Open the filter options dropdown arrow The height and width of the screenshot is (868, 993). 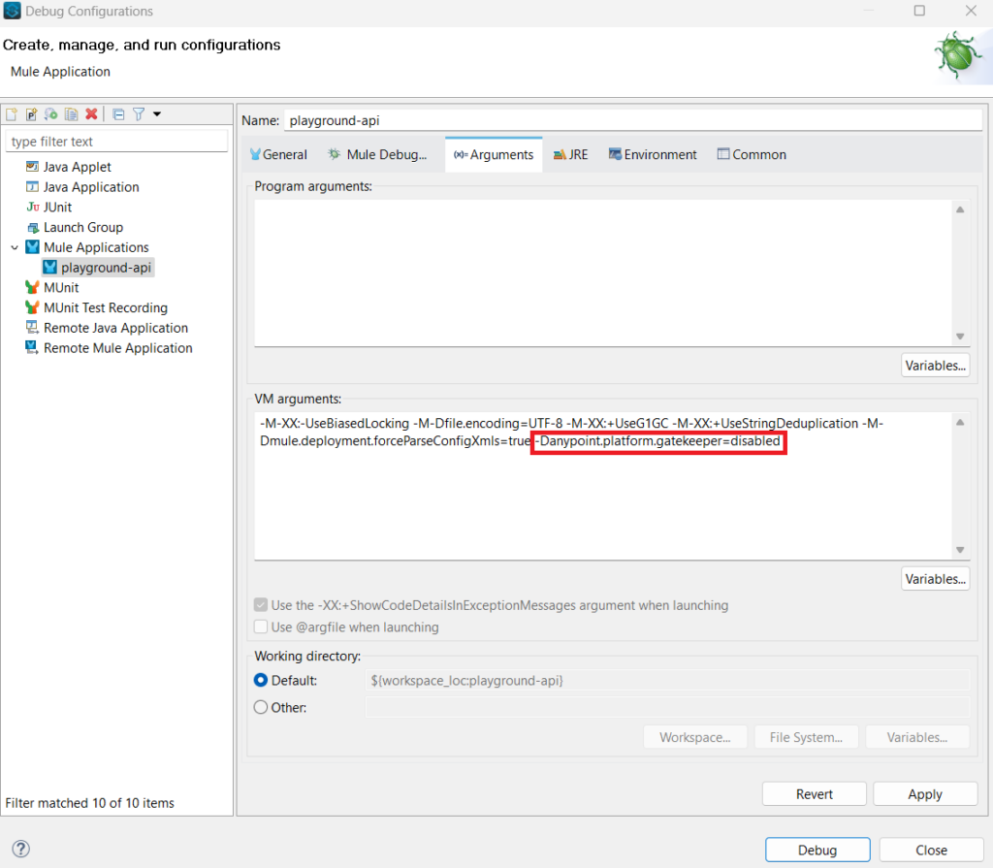tap(157, 114)
